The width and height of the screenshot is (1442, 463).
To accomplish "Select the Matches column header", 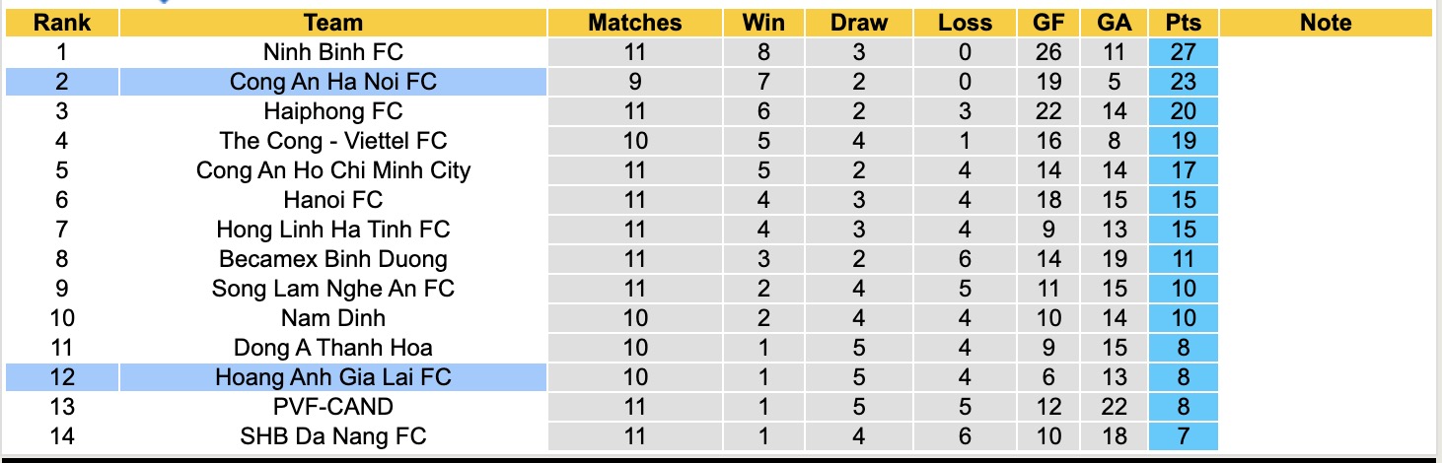I will click(x=634, y=23).
